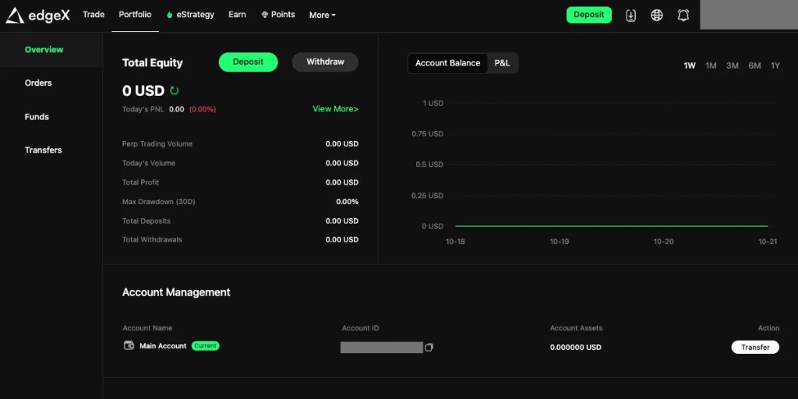This screenshot has height=399, width=798.
Task: Click the 0 USD total equity value
Action: (x=143, y=91)
